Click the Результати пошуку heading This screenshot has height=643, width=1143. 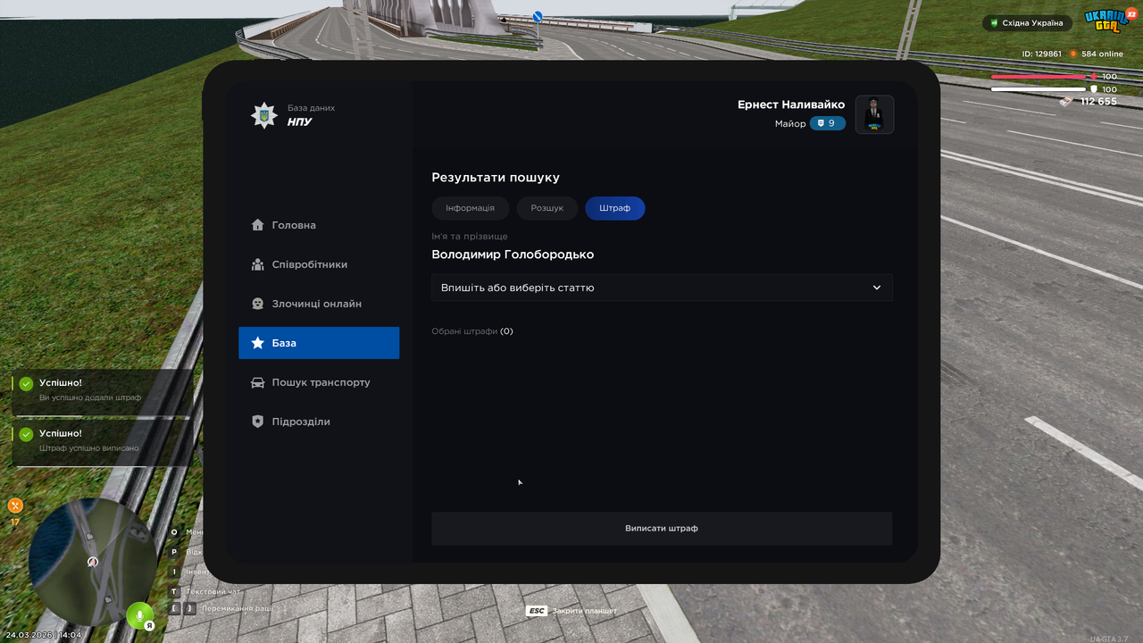(x=496, y=178)
